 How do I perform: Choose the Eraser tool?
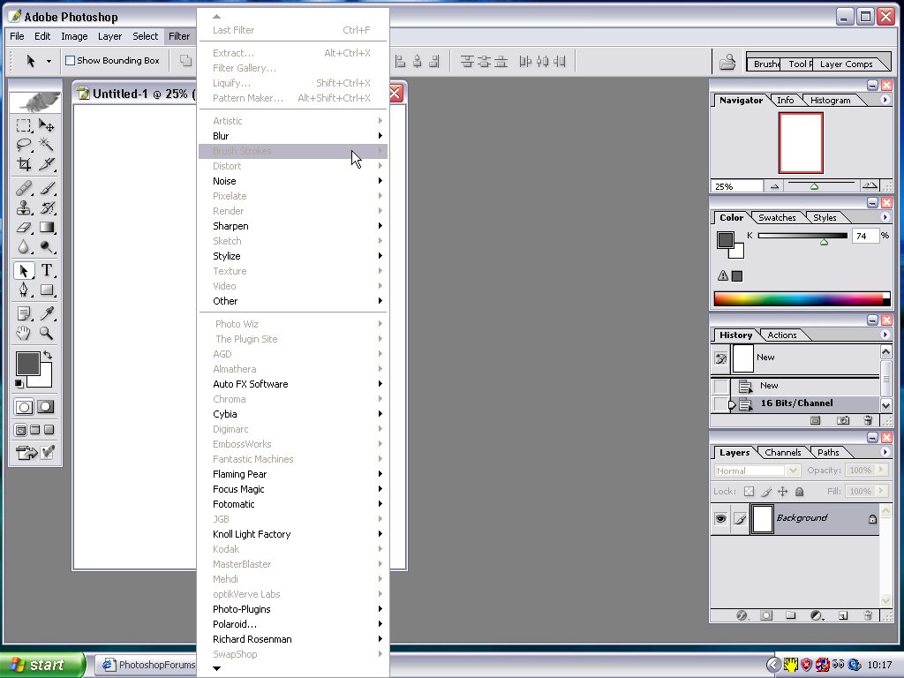pyautogui.click(x=25, y=228)
